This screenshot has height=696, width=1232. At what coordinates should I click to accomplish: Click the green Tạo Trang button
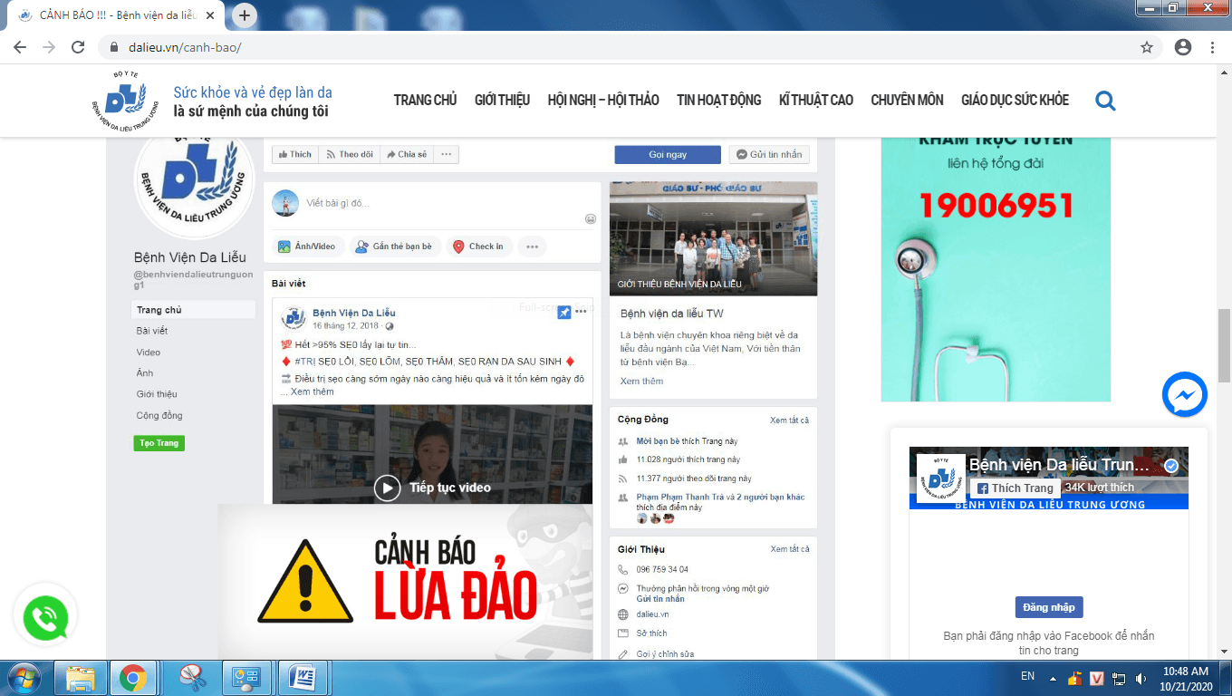click(x=159, y=443)
